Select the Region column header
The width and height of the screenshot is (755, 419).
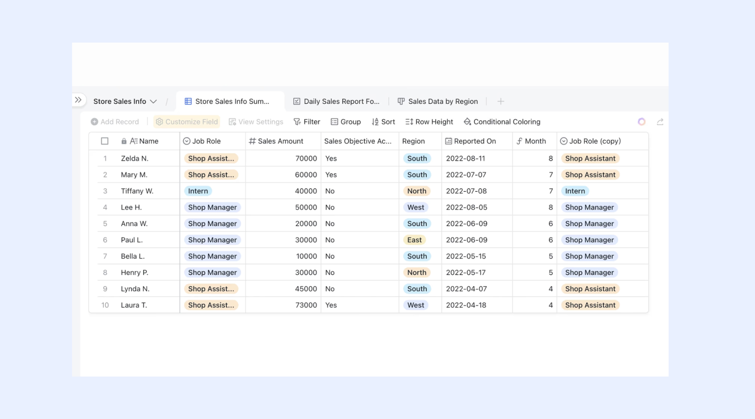tap(420, 141)
